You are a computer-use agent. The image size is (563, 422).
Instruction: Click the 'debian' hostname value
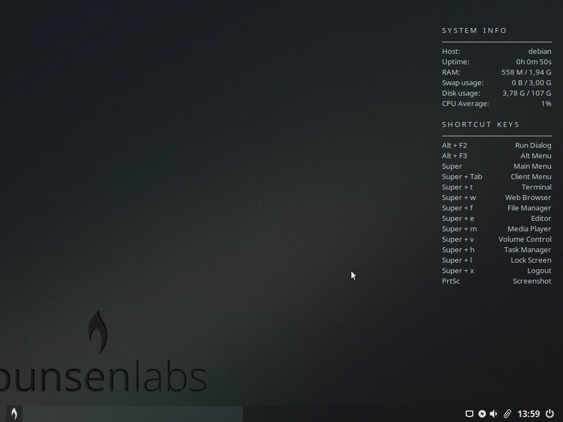(x=540, y=51)
